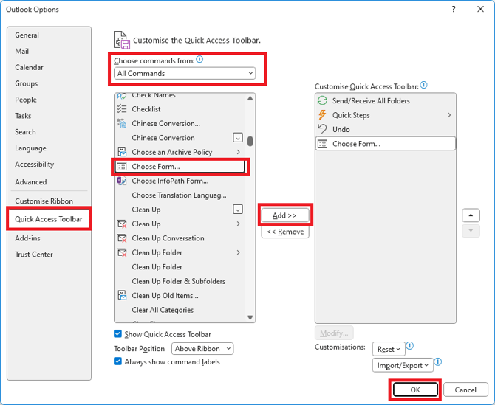495x405 pixels.
Task: Click the Clean Up Old Items icon
Action: click(x=122, y=296)
